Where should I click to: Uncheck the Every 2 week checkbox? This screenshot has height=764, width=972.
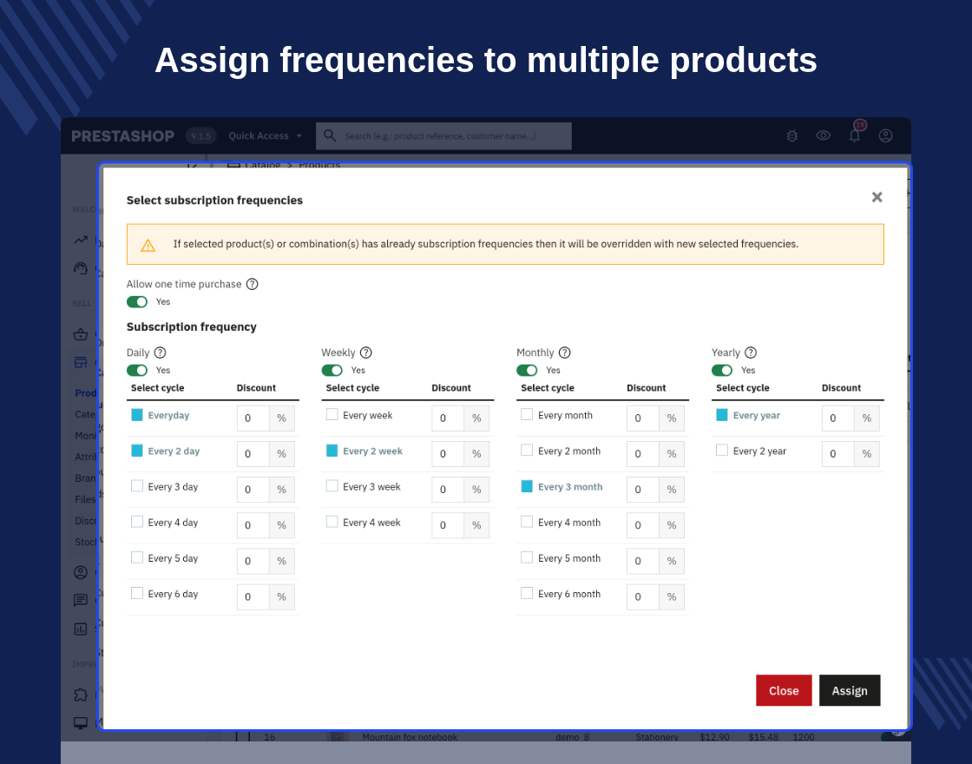[332, 451]
